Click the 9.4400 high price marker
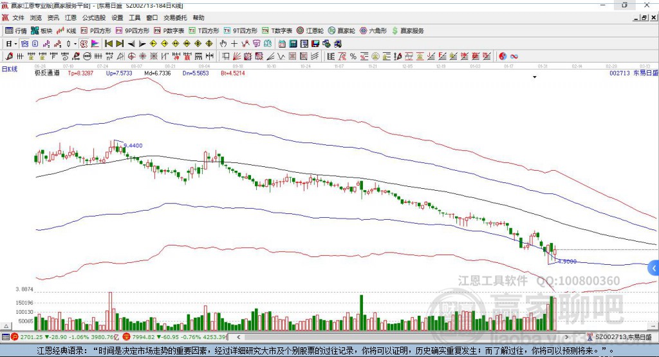This screenshot has height=357, width=659. pos(133,146)
